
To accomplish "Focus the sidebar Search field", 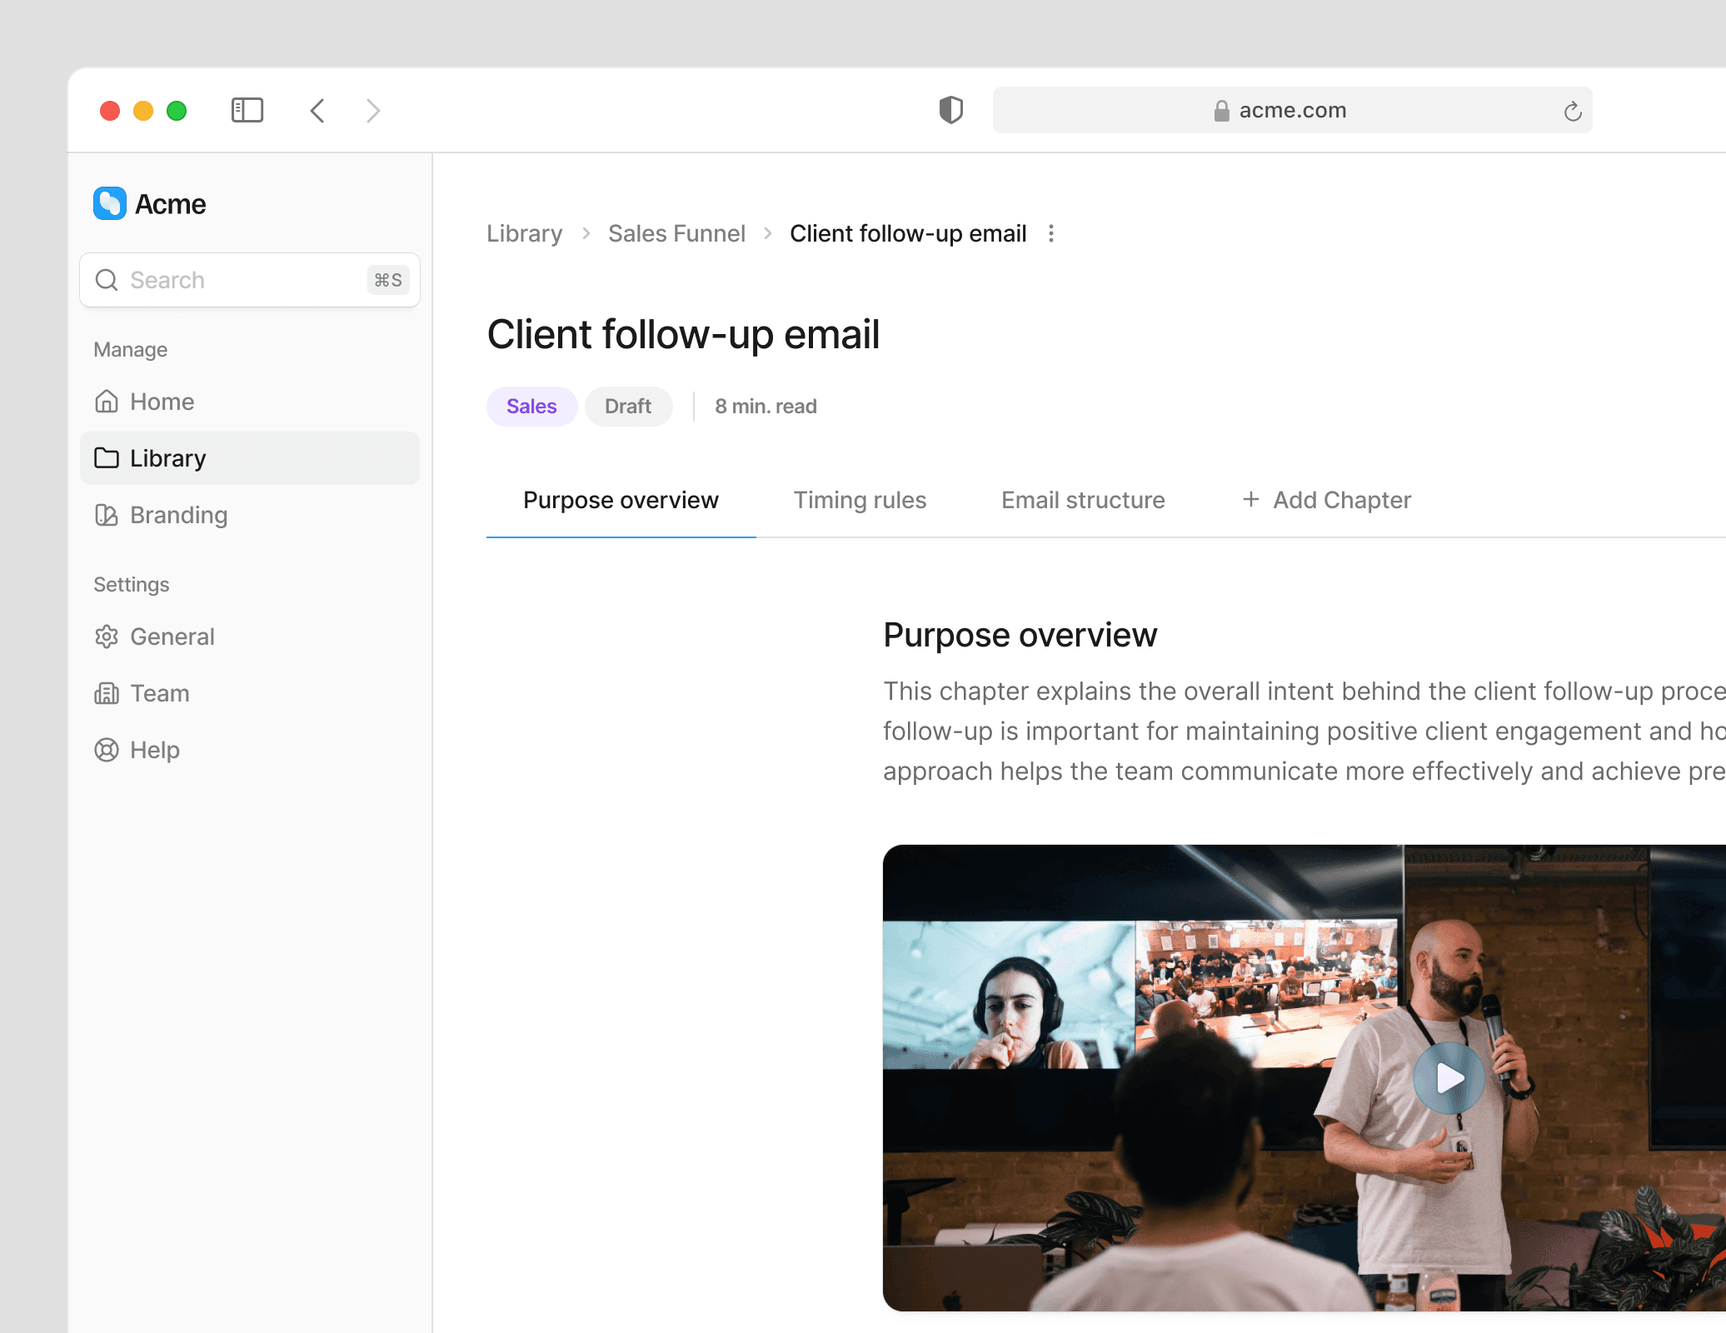I will click(242, 280).
